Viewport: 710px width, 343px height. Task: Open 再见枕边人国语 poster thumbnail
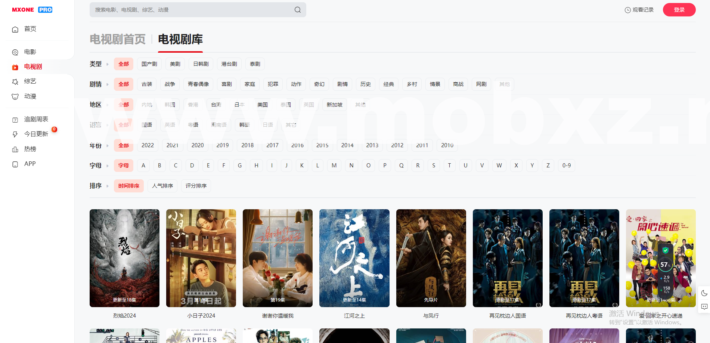[x=508, y=258]
